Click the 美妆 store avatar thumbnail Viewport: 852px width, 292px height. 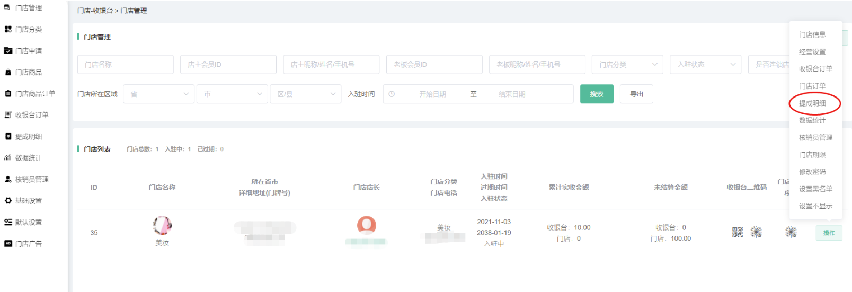[162, 225]
